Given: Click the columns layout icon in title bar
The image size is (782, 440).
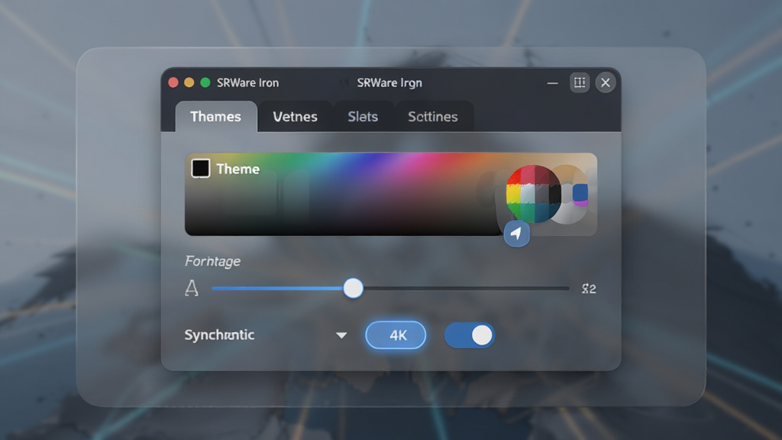Looking at the screenshot, I should [579, 82].
